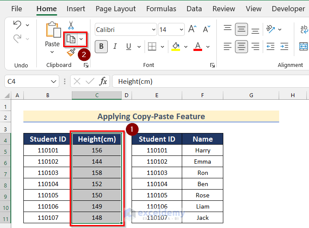The image size is (309, 228).
Task: Click the Decrease Indent icon
Action: 270,47
